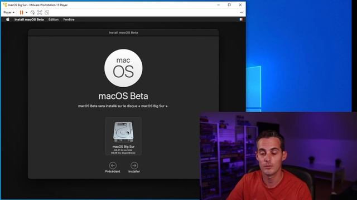
Task: Select the macOS Big Sur disk
Action: (123, 136)
